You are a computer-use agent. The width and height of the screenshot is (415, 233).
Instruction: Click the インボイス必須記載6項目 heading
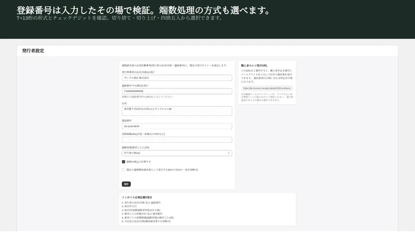137,197
